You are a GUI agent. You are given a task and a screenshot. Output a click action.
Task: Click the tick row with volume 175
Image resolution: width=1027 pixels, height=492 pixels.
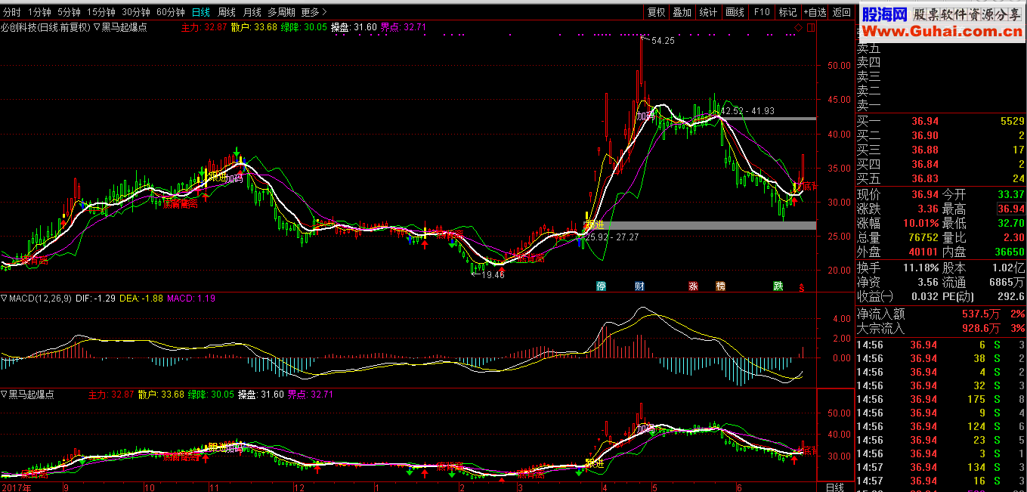(941, 399)
